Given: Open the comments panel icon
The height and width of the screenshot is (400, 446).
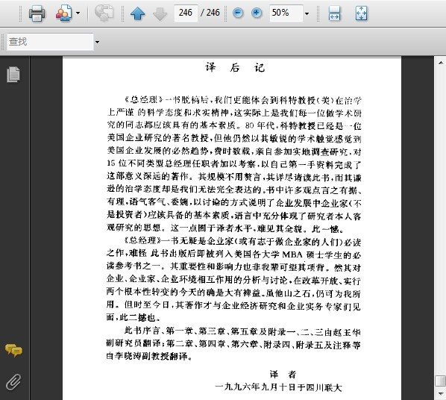Looking at the screenshot, I should pos(13,350).
